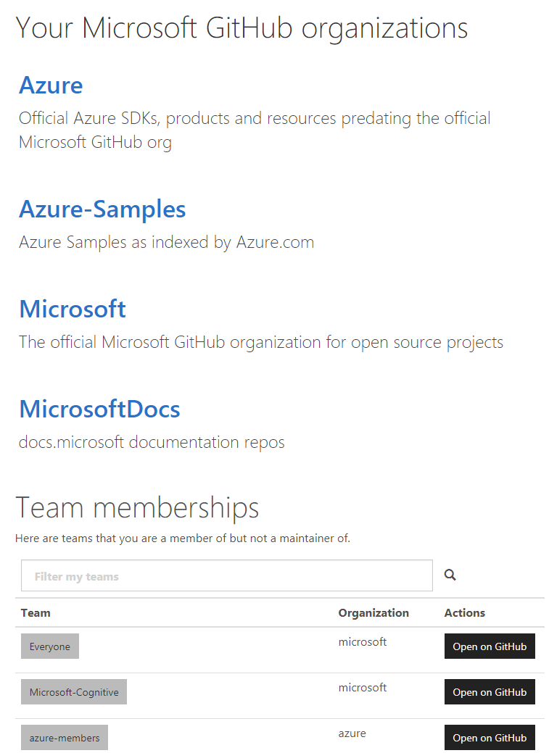The image size is (549, 753).
Task: Open the azure-members team badge
Action: [x=65, y=738]
